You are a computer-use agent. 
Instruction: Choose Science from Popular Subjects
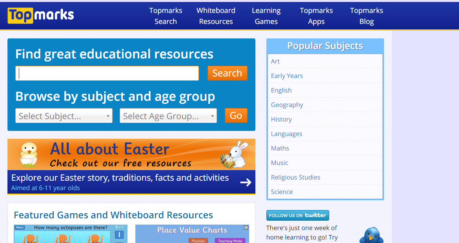325,192
